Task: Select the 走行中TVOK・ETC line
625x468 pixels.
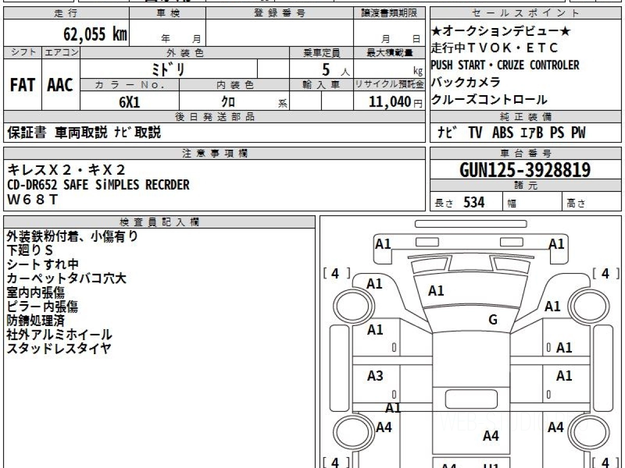Action: point(494,48)
